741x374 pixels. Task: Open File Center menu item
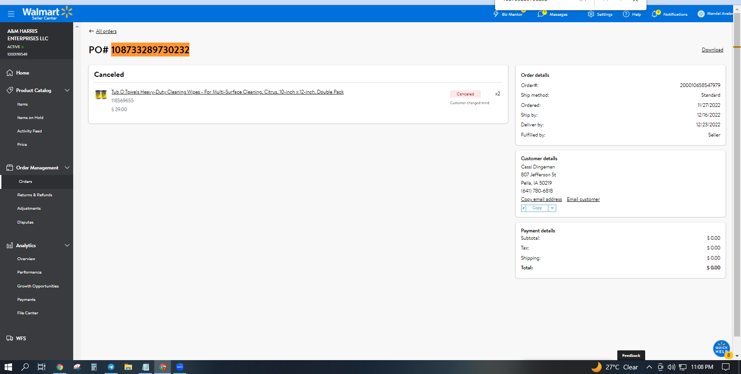[28, 313]
